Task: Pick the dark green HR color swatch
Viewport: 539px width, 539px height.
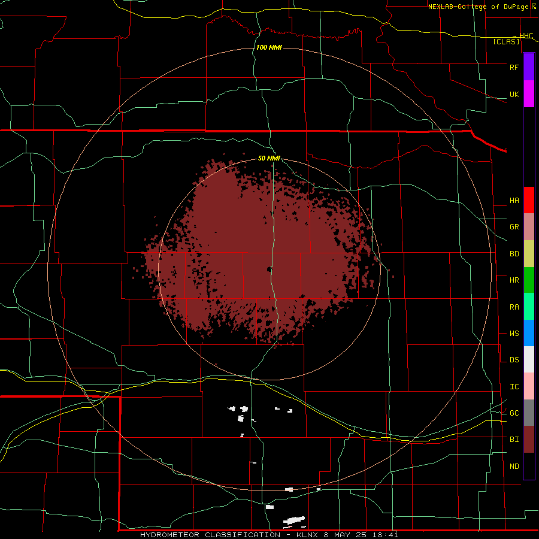Action: click(x=529, y=280)
